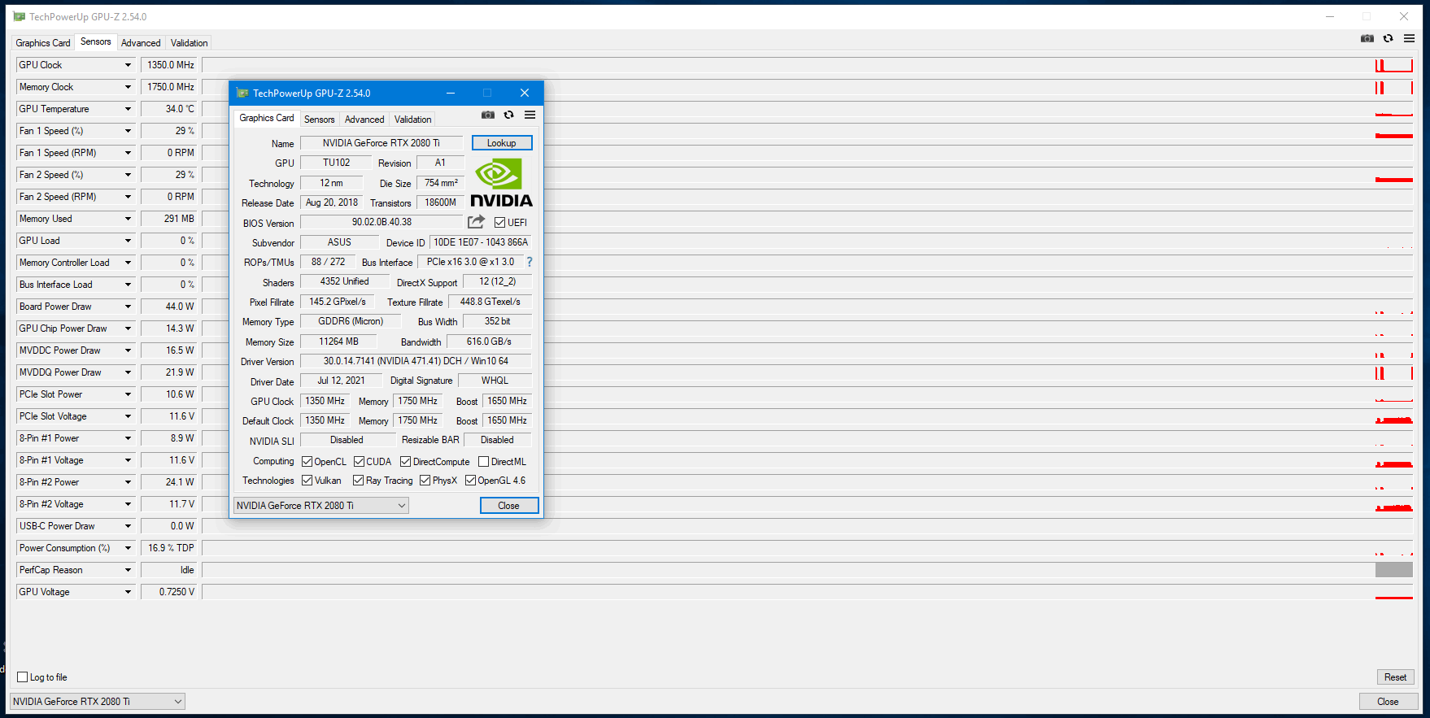
Task: Toggle OpenCL computing checkbox
Action: 307,462
